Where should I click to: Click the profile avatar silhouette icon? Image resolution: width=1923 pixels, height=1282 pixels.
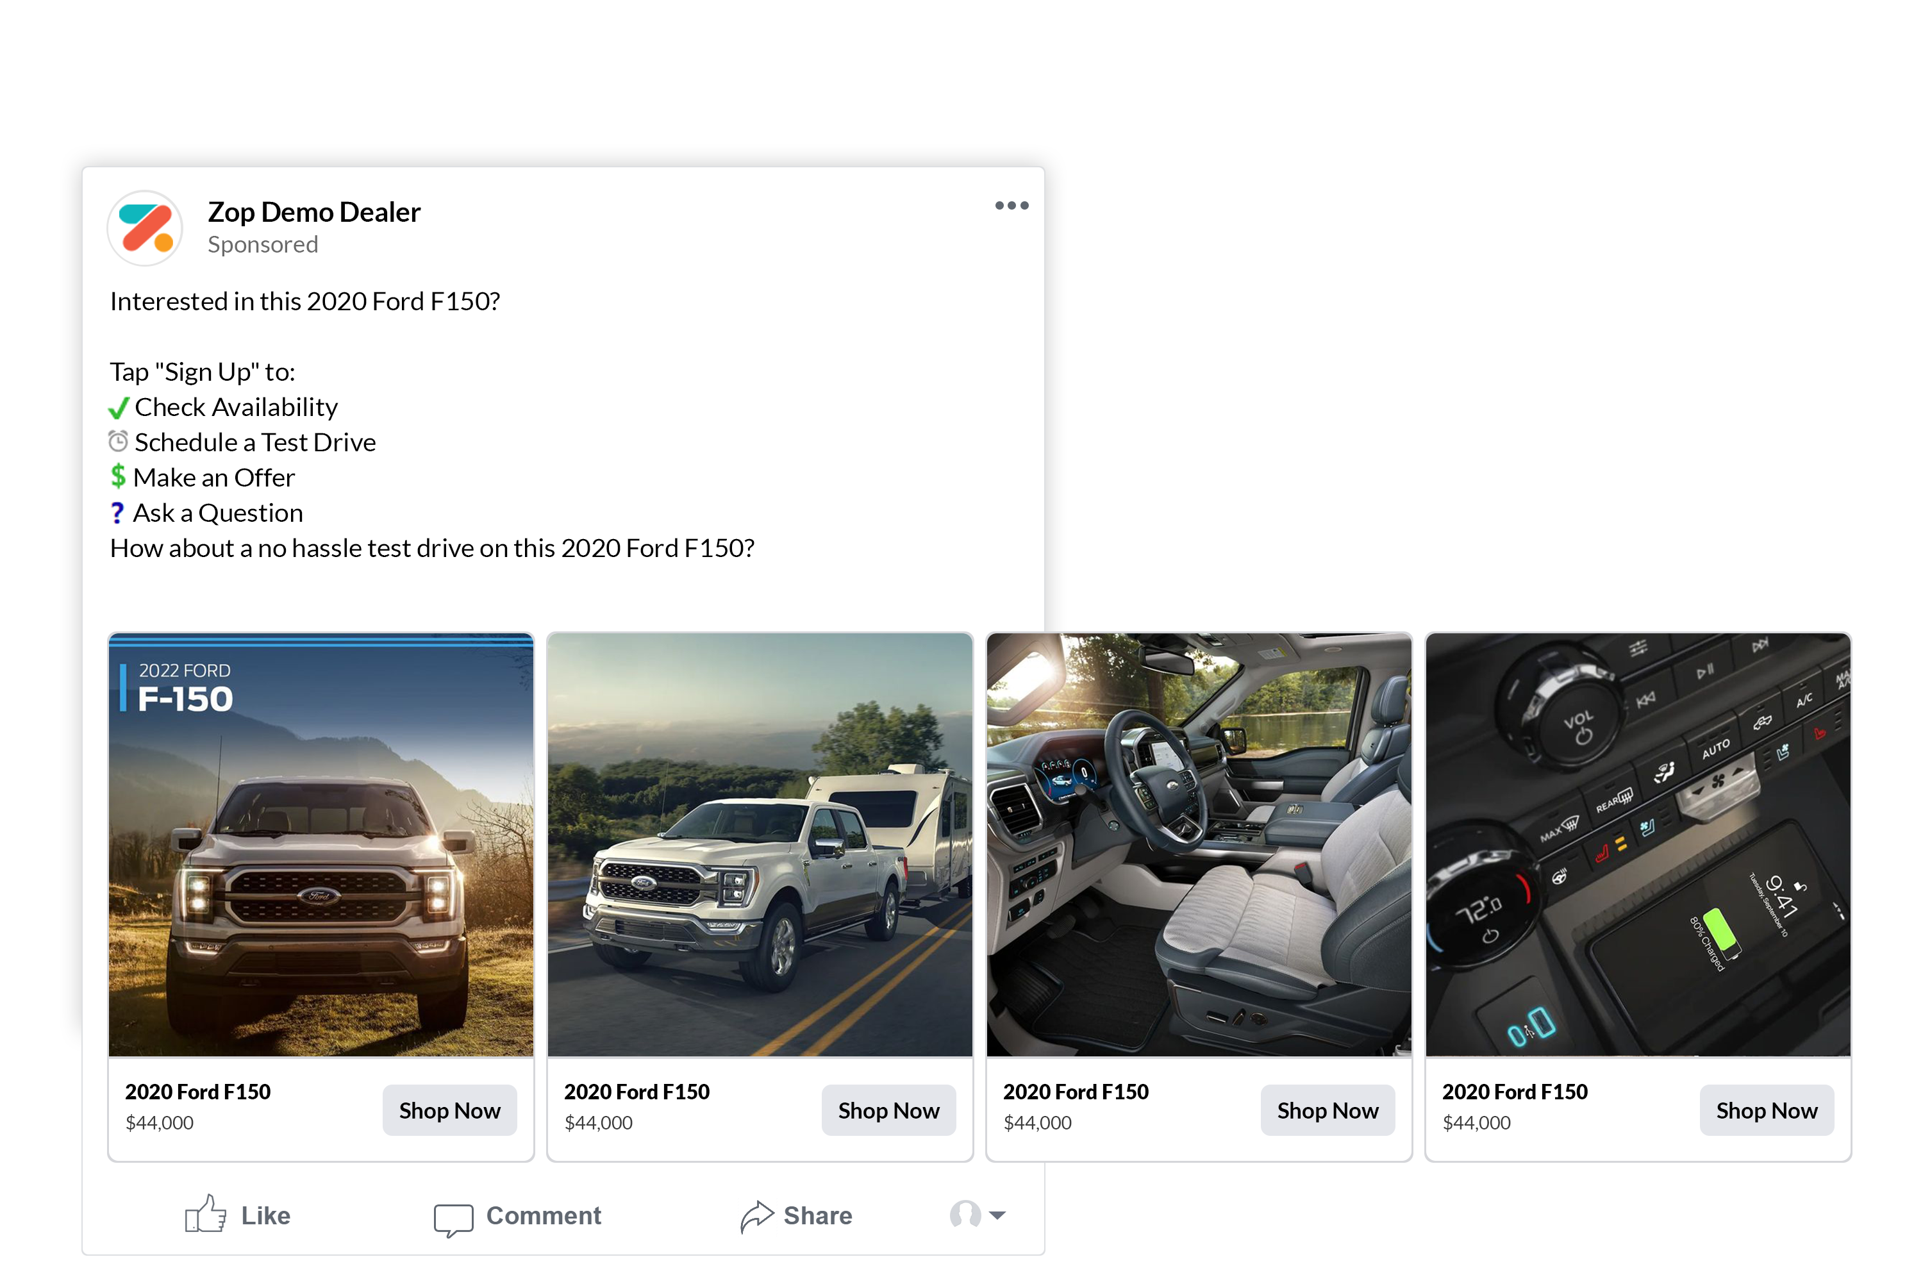(965, 1214)
